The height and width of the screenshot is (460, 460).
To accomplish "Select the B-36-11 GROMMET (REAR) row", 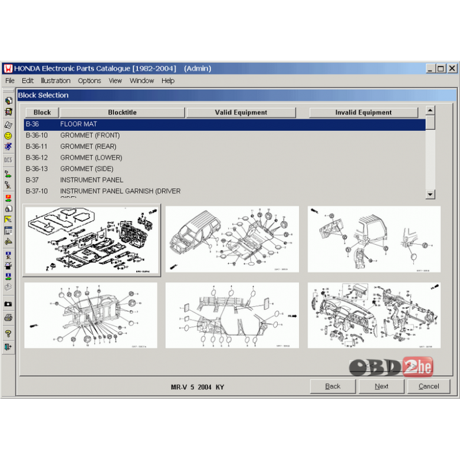I will [225, 147].
